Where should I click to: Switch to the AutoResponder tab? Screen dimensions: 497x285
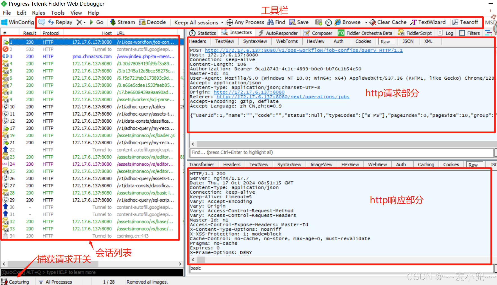278,33
